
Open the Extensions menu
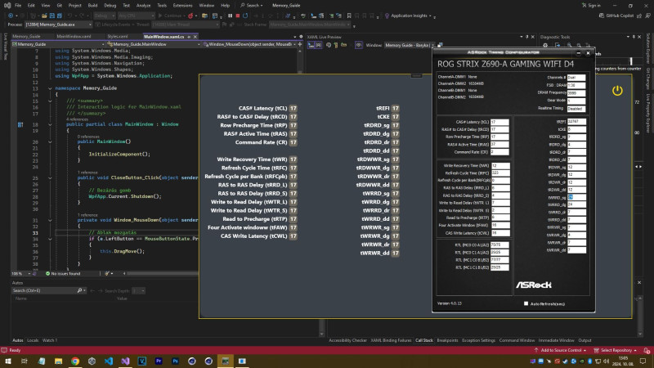point(182,6)
